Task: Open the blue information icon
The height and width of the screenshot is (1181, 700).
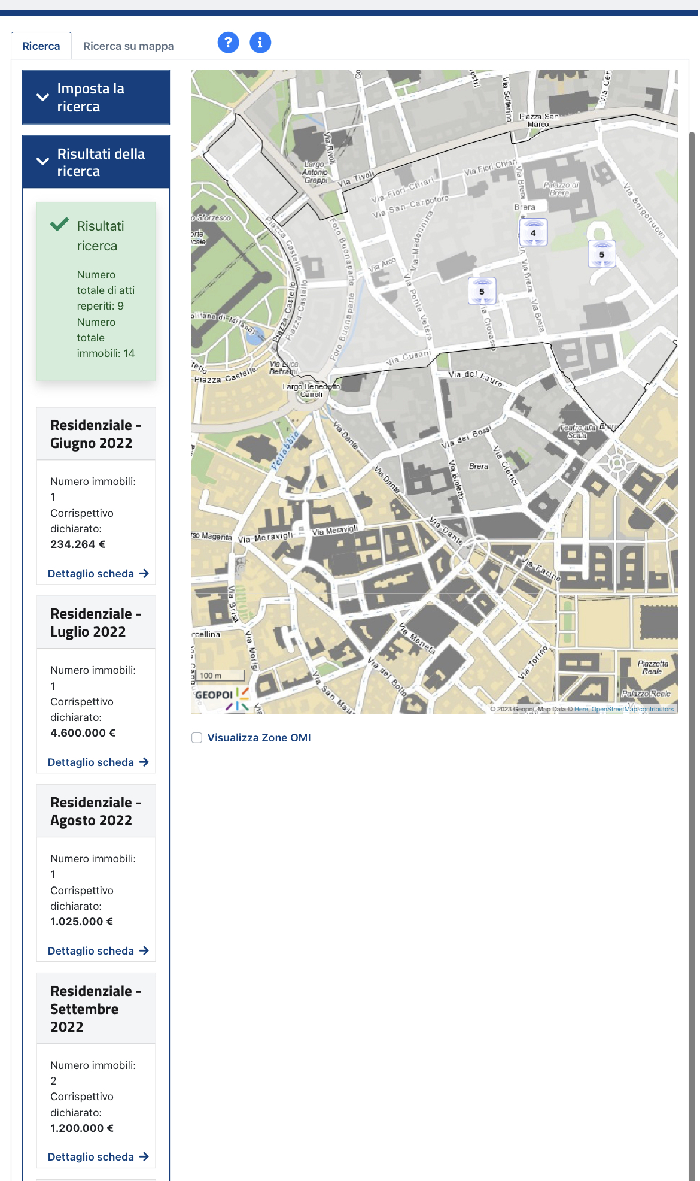Action: [x=260, y=43]
